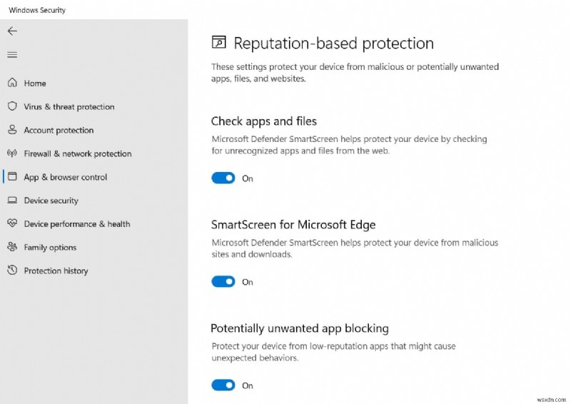Click the App & browser window icon
Image resolution: width=571 pixels, height=404 pixels.
click(12, 177)
